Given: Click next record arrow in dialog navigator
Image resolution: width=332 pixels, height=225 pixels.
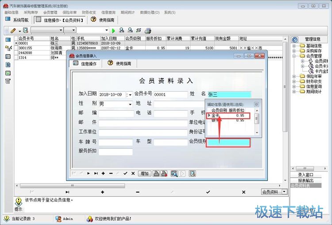Looking at the screenshot, I should tap(89, 174).
